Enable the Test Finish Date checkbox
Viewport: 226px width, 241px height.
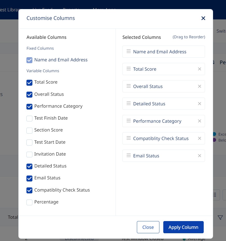click(29, 118)
